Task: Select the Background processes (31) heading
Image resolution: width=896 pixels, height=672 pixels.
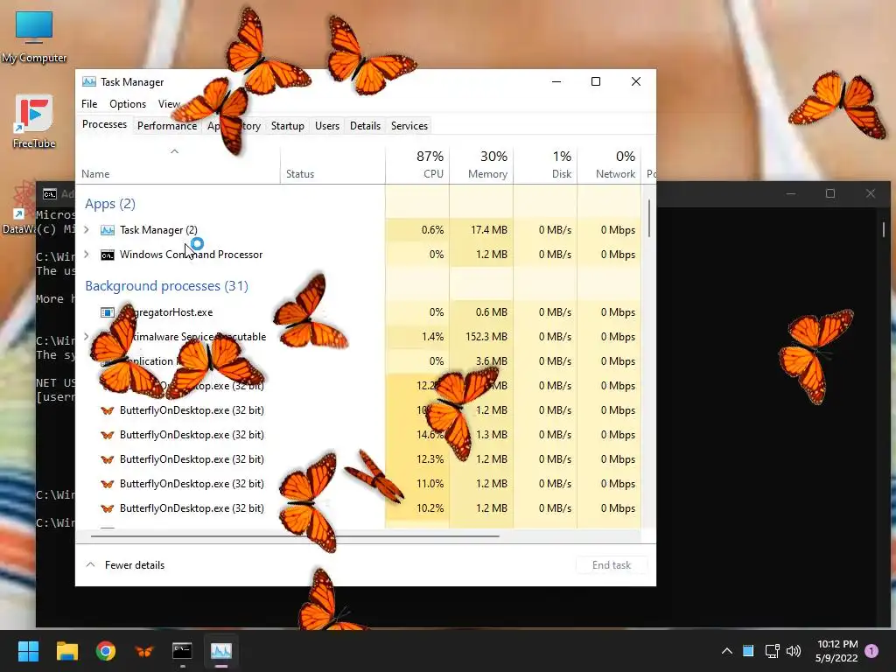Action: tap(166, 286)
